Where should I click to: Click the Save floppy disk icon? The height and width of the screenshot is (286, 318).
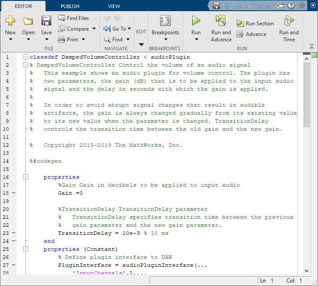[x=46, y=20]
